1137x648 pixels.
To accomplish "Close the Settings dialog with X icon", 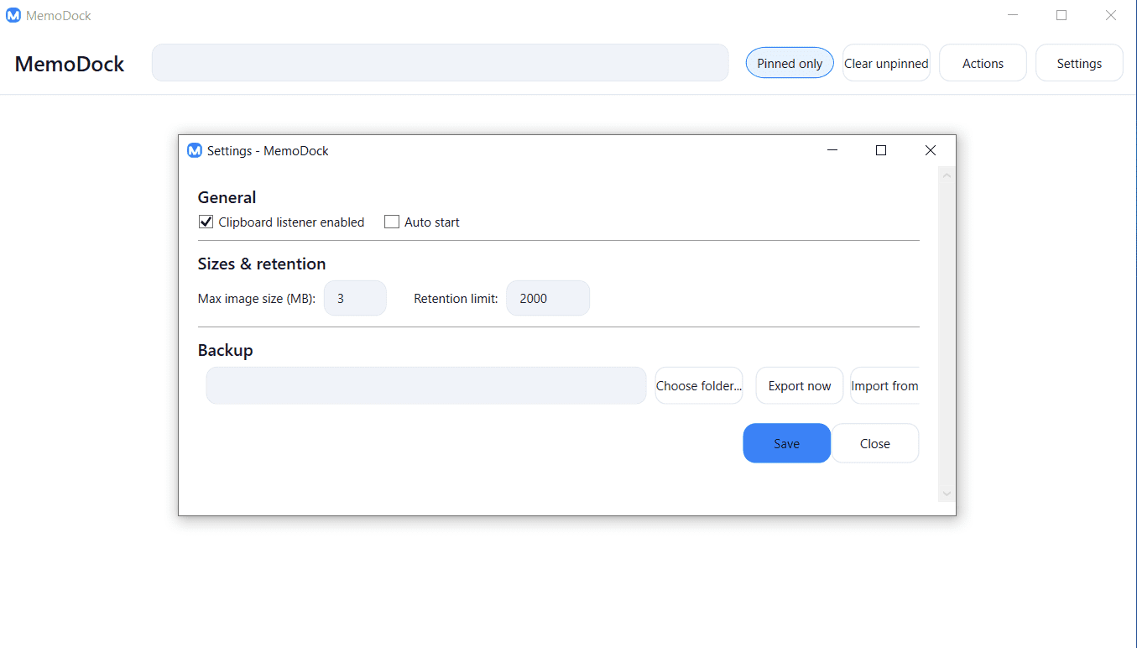I will 930,150.
